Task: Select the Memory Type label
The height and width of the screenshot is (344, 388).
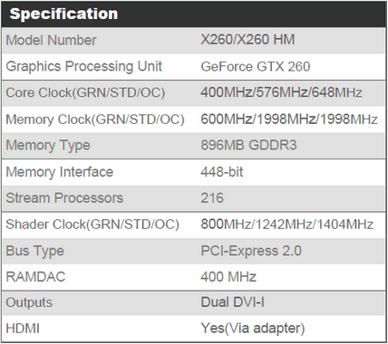Action: click(48, 146)
